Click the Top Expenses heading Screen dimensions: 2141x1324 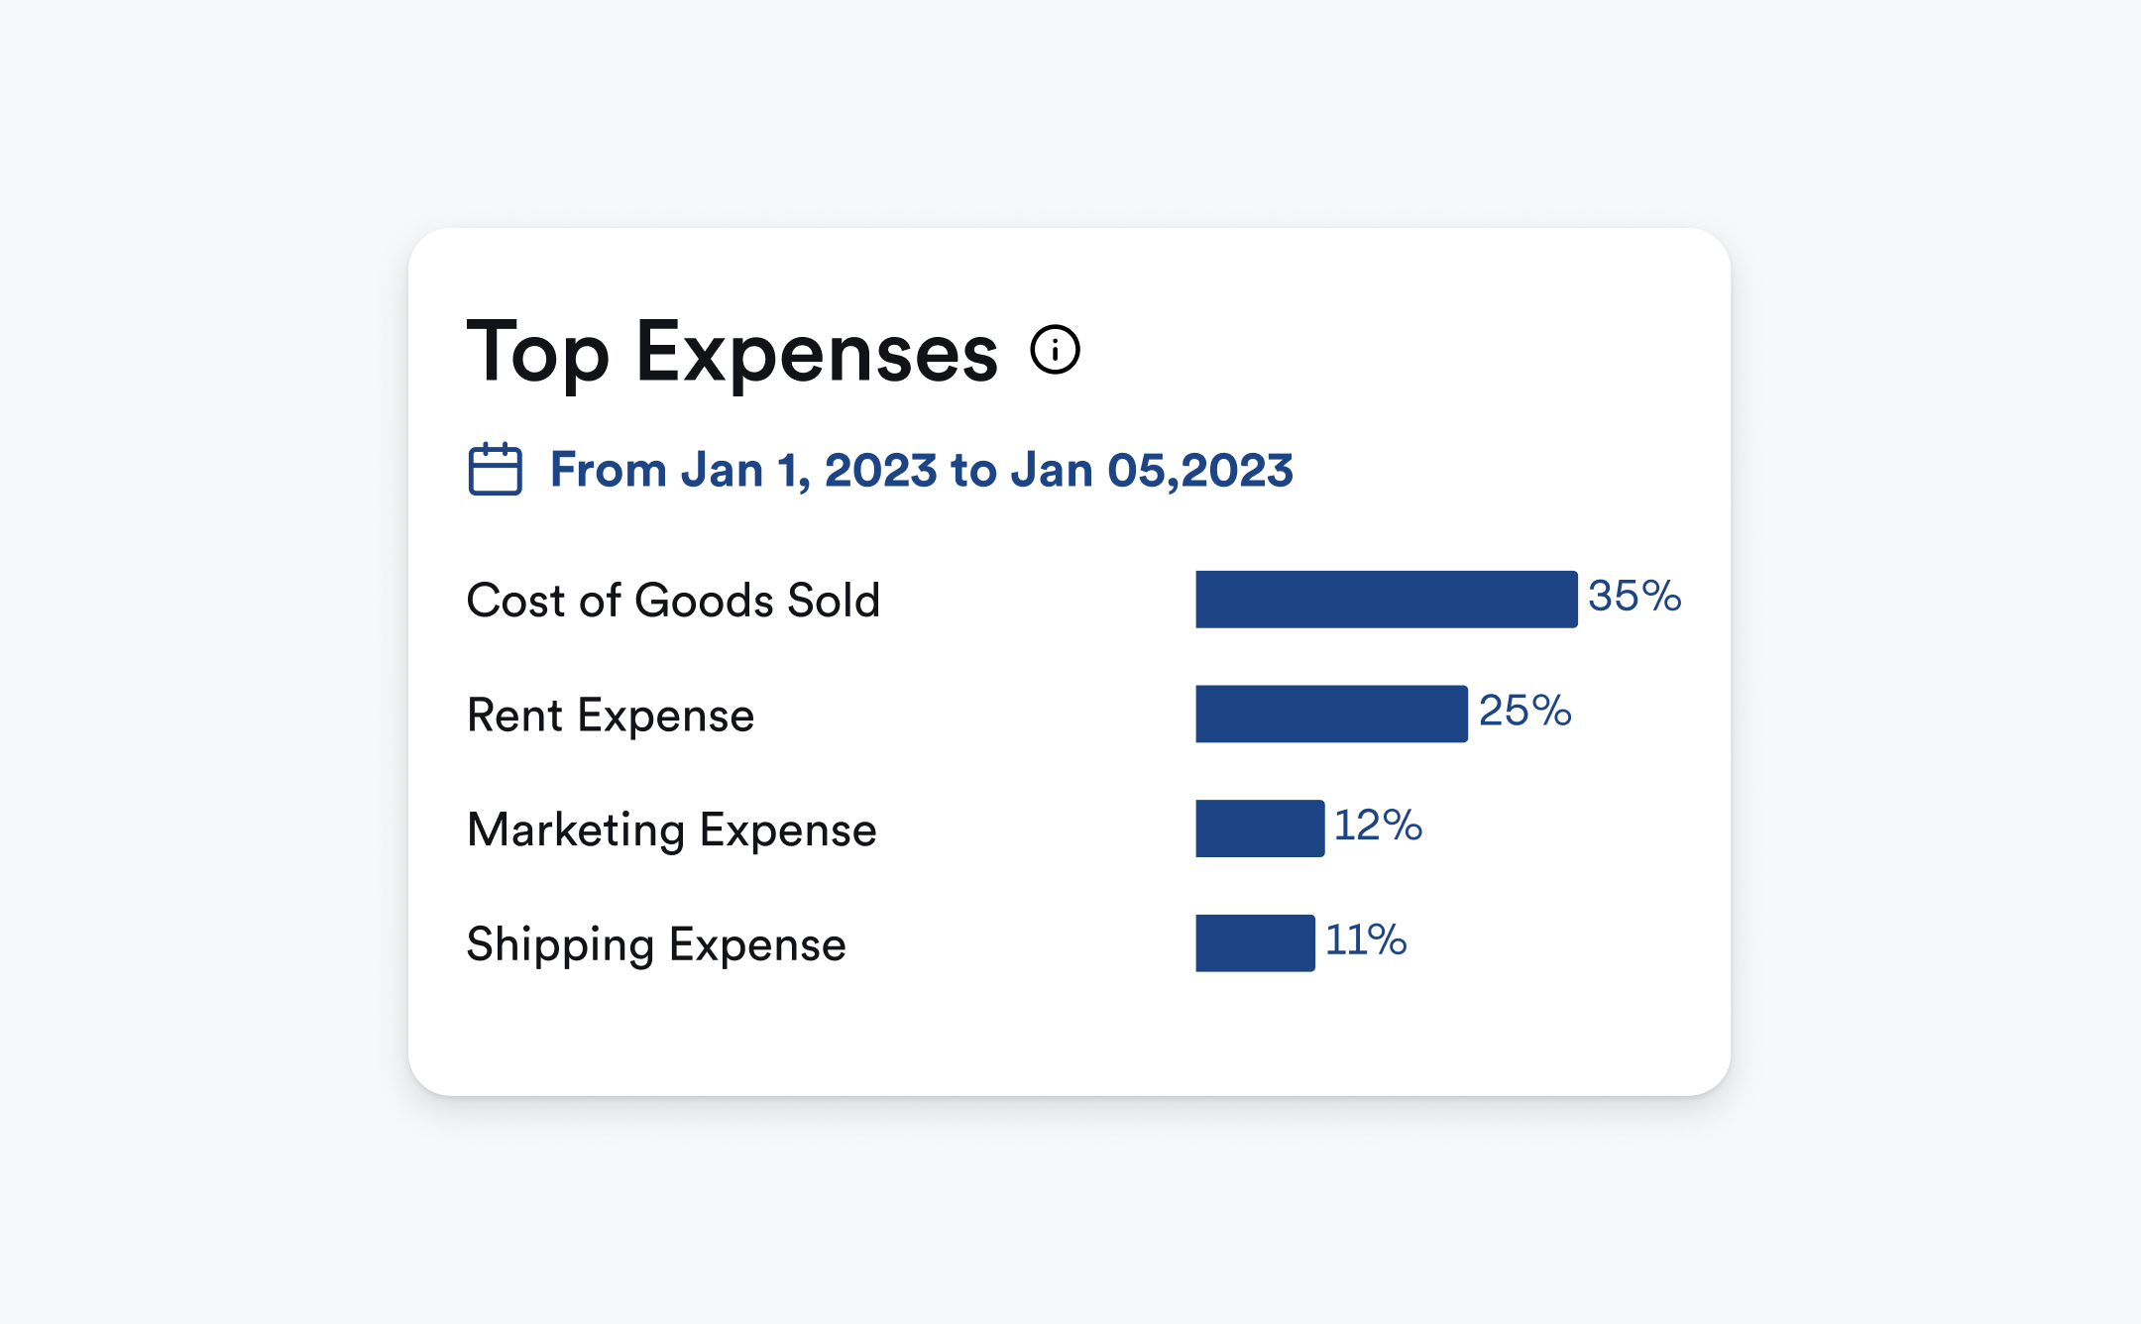(x=732, y=352)
